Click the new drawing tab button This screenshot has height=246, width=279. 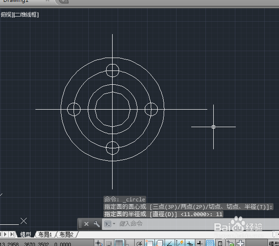pos(64,1)
